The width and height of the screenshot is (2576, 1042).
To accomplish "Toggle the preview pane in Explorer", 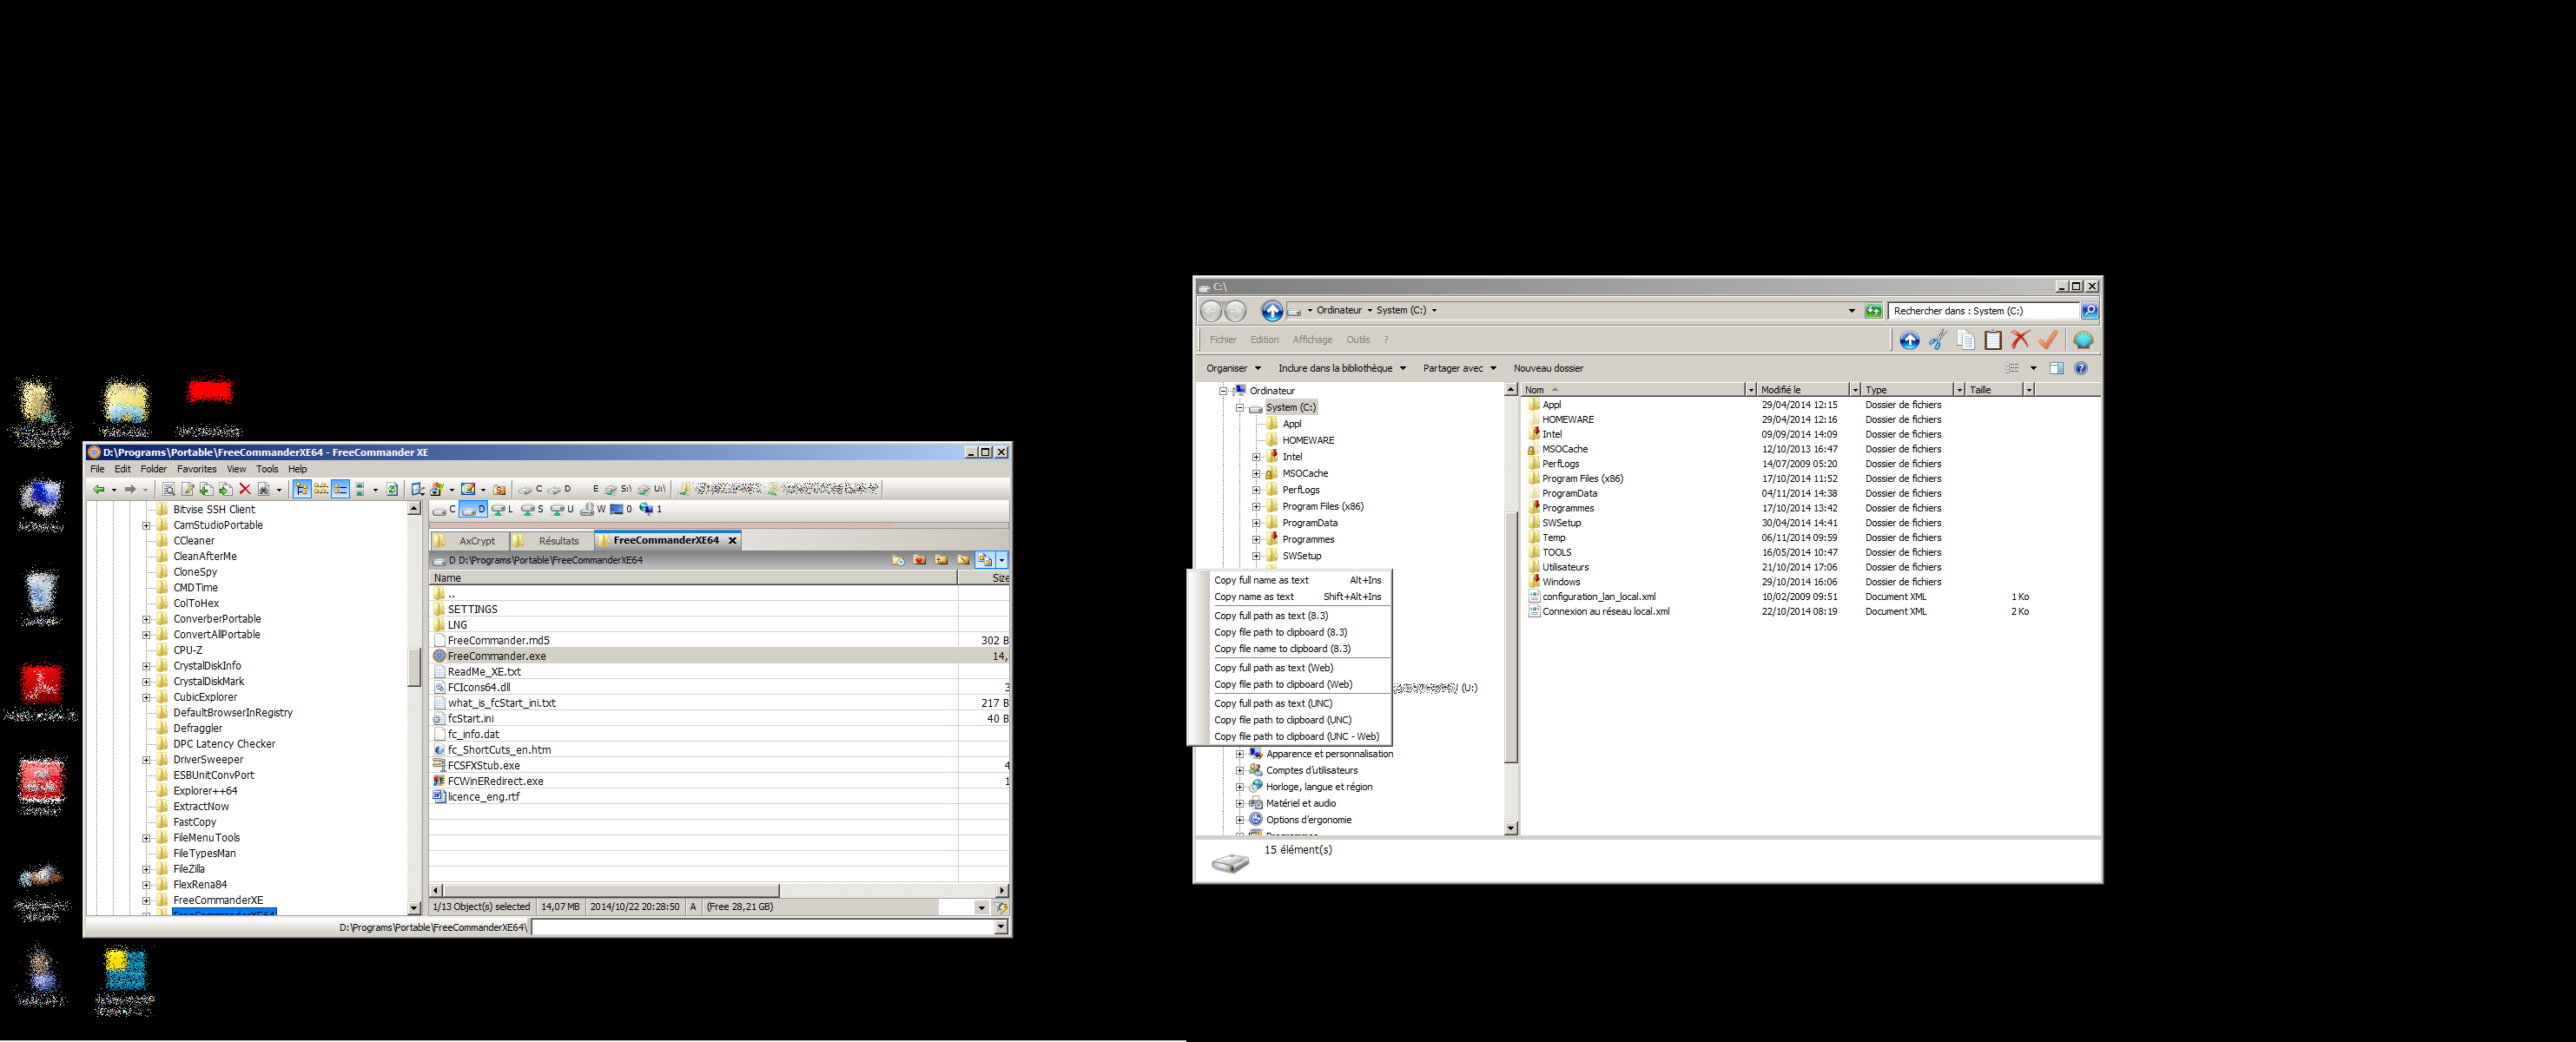I will pos(2056,368).
